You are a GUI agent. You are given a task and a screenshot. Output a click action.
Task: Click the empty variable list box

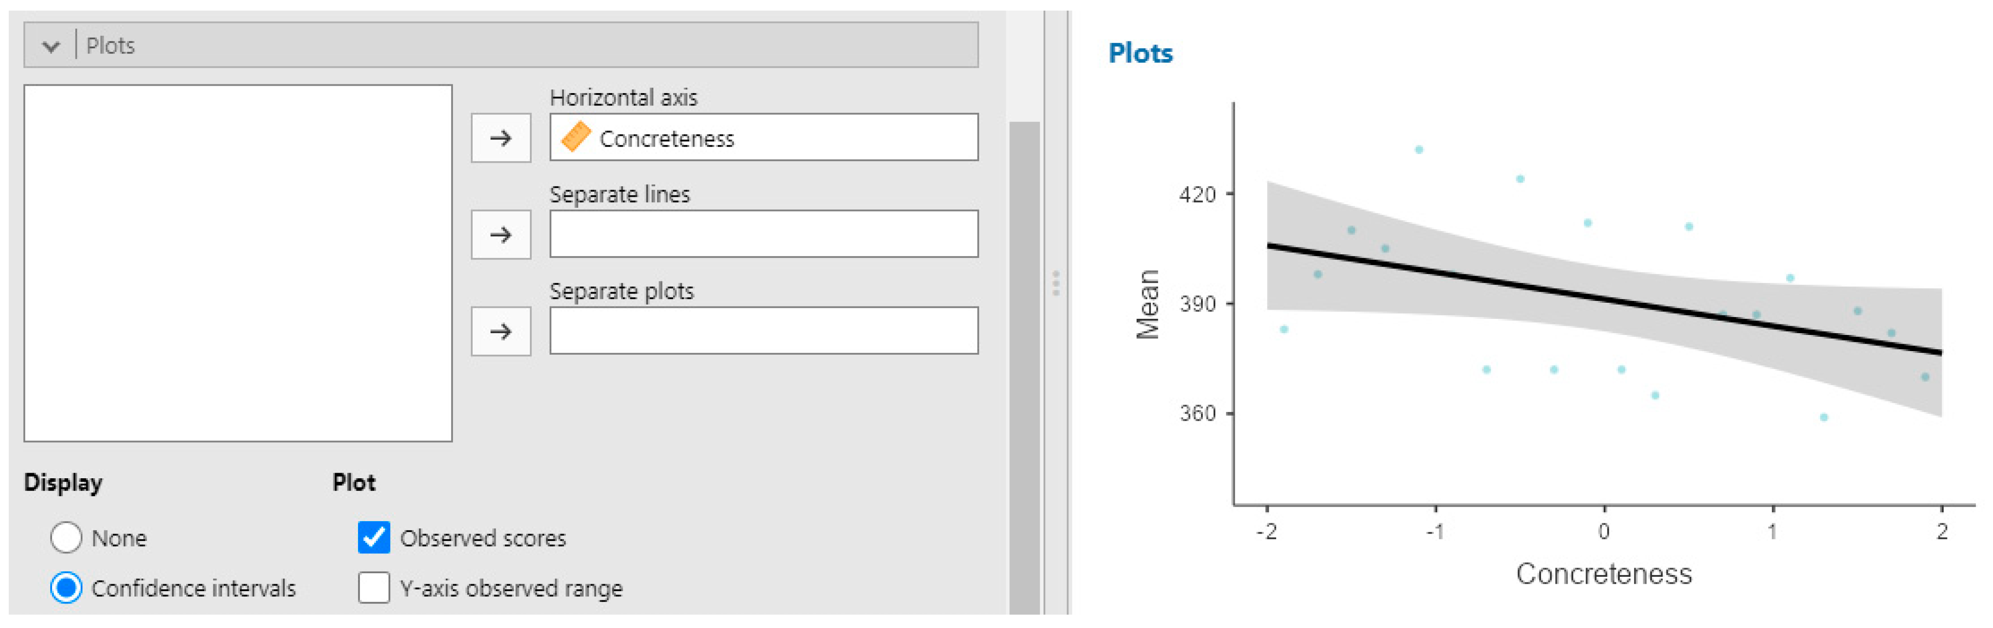point(238,264)
